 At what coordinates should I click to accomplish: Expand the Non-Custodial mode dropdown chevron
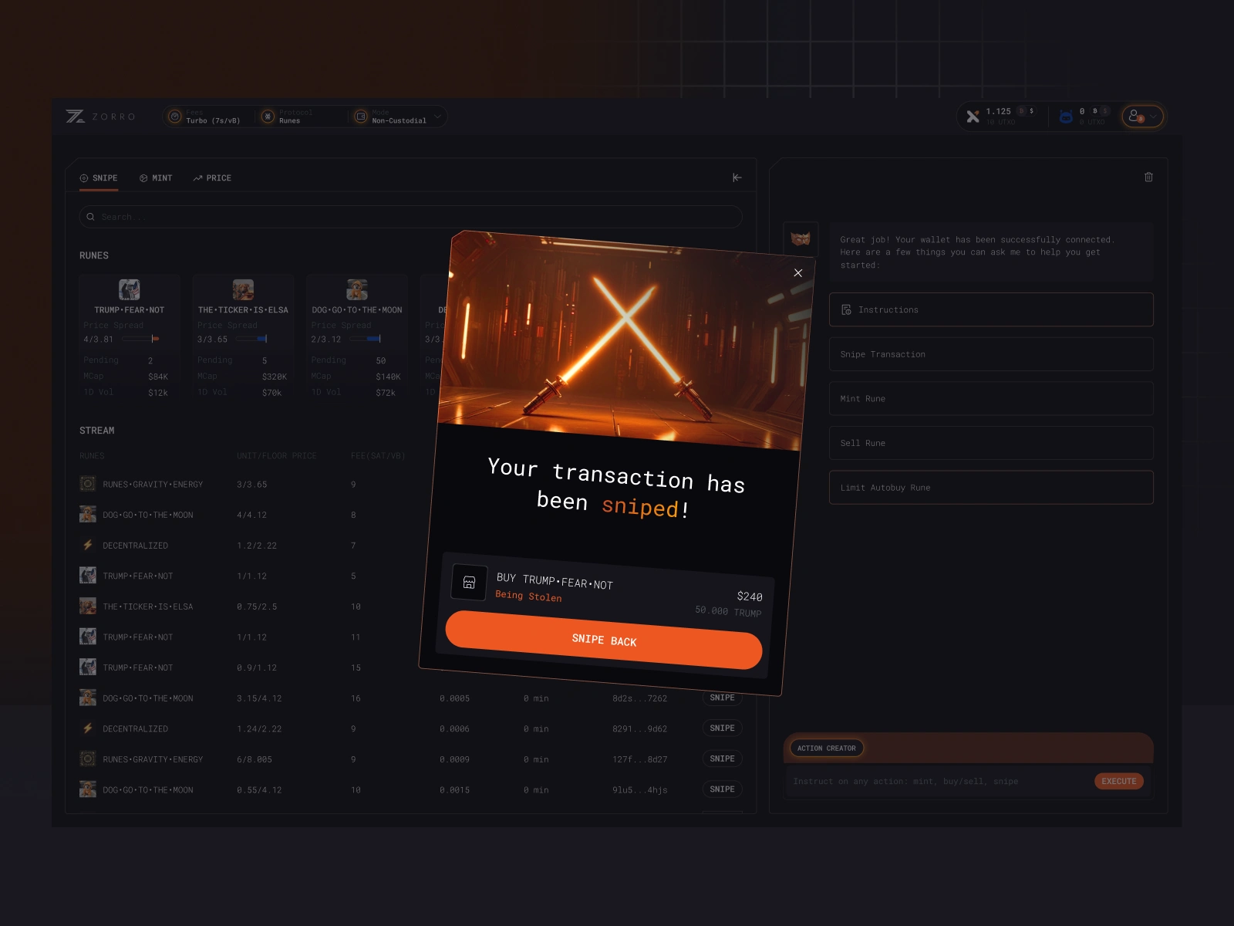[437, 117]
